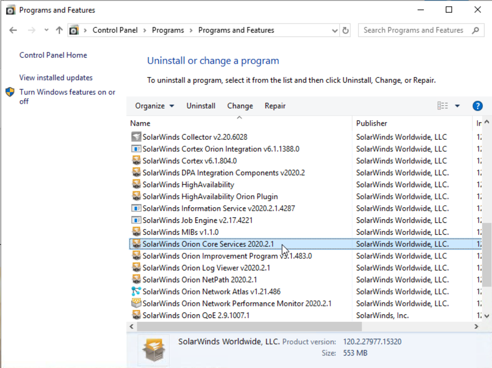Image resolution: width=492 pixels, height=368 pixels.
Task: Select SolarWinds Orion Log Viewer v2020.2.1
Action: 206,268
